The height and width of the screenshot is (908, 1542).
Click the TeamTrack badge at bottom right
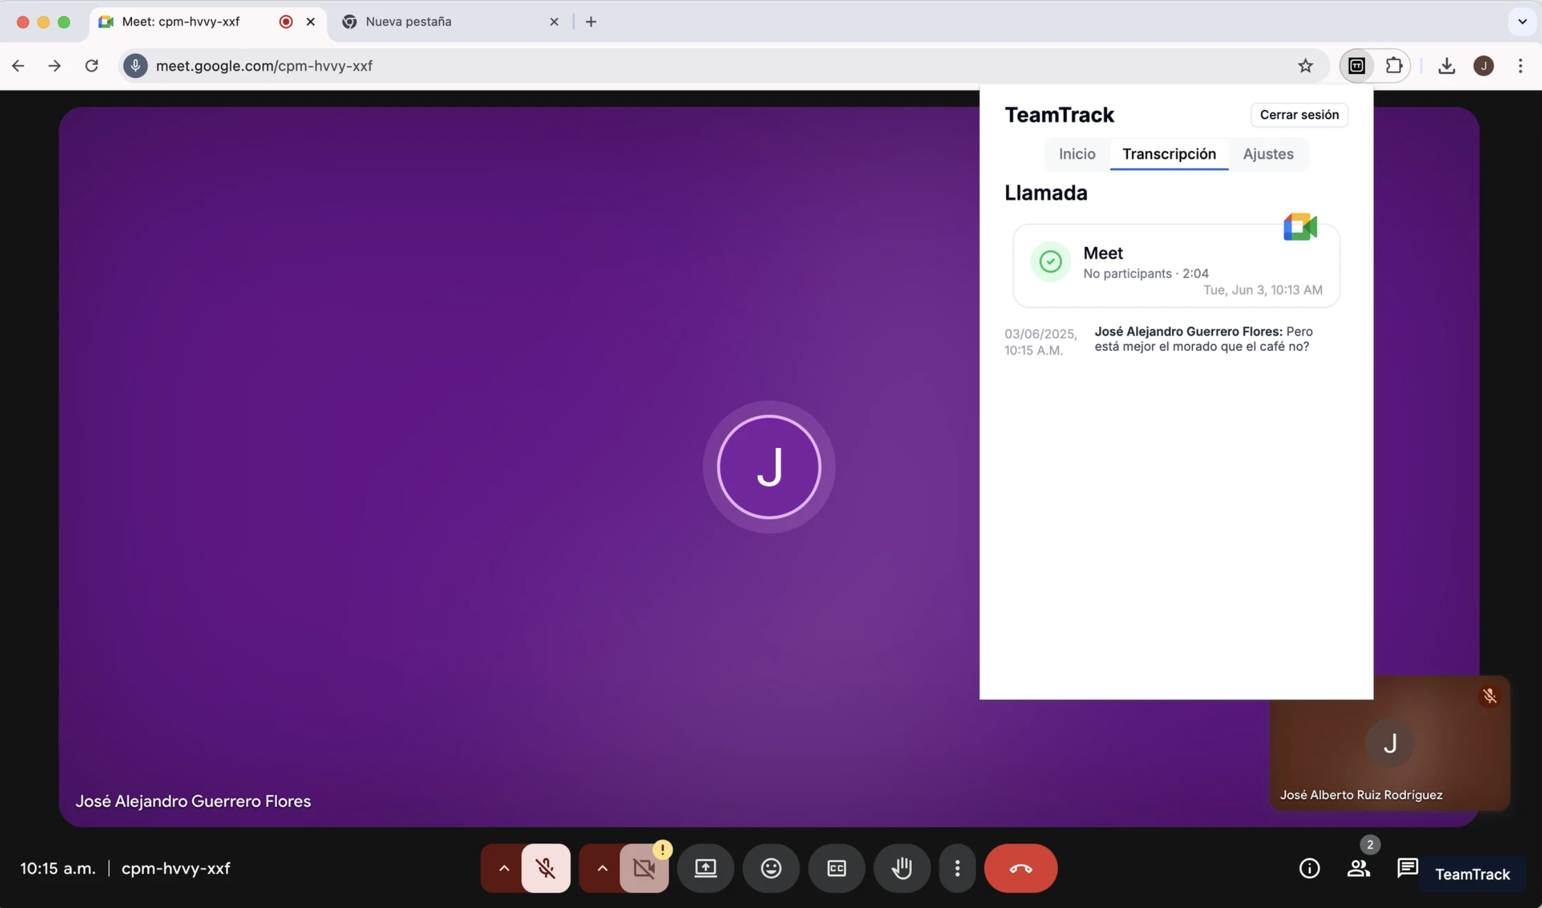click(1472, 874)
